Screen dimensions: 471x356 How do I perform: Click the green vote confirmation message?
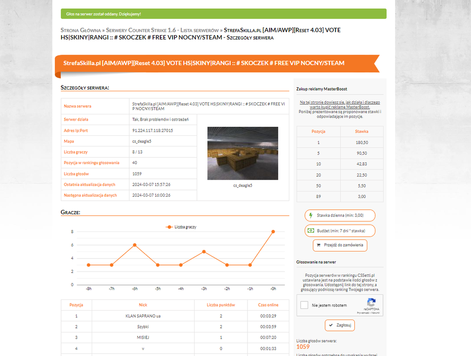(x=223, y=14)
